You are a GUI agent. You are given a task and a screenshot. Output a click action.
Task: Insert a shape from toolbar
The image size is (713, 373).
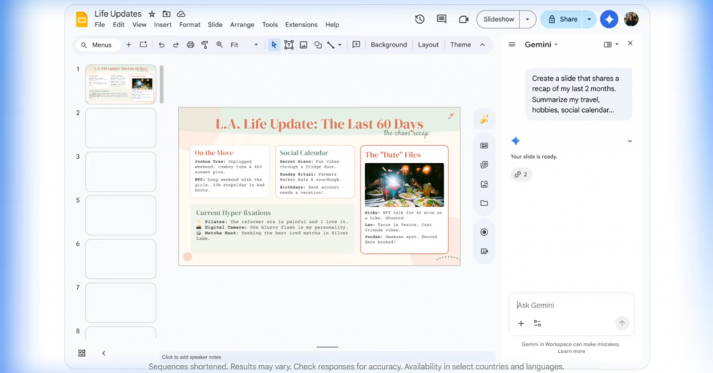[x=318, y=45]
